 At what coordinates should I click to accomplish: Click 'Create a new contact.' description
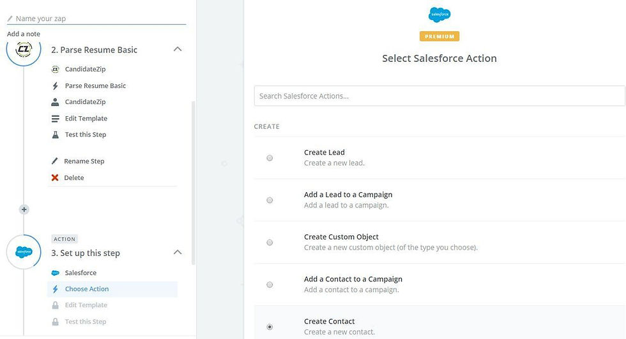(x=339, y=332)
